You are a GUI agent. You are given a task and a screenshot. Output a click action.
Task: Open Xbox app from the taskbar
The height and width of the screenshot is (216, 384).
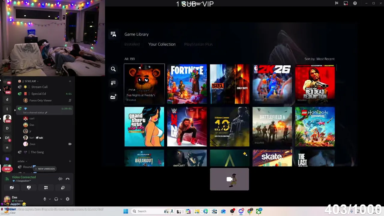[259, 211]
